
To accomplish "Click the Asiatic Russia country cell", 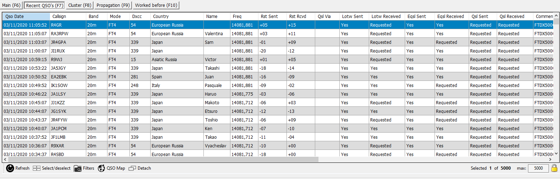I will tap(165, 60).
